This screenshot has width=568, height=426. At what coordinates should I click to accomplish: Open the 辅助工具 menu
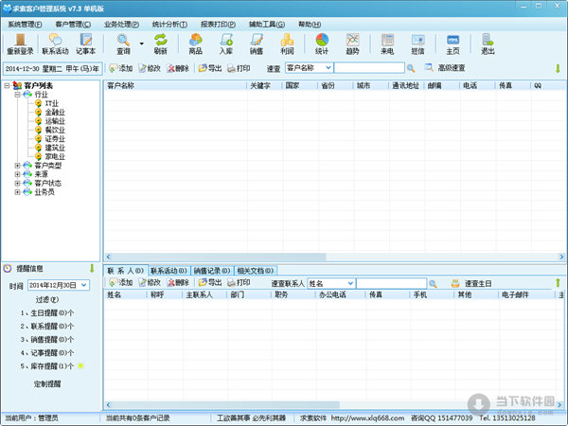(267, 25)
